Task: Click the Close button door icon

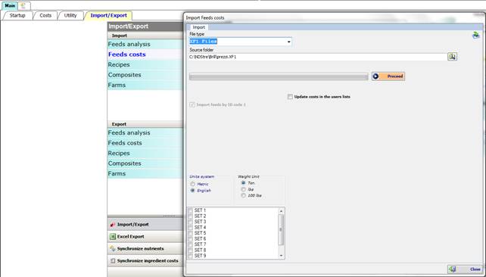Action: 452,269
